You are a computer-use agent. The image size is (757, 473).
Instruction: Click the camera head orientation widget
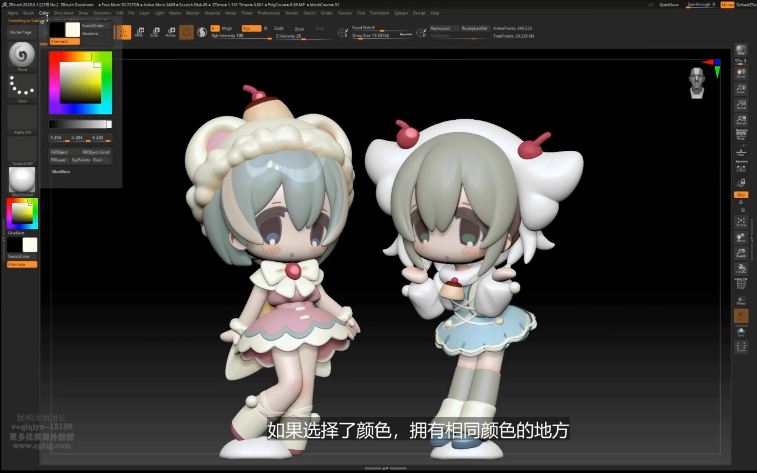click(697, 83)
